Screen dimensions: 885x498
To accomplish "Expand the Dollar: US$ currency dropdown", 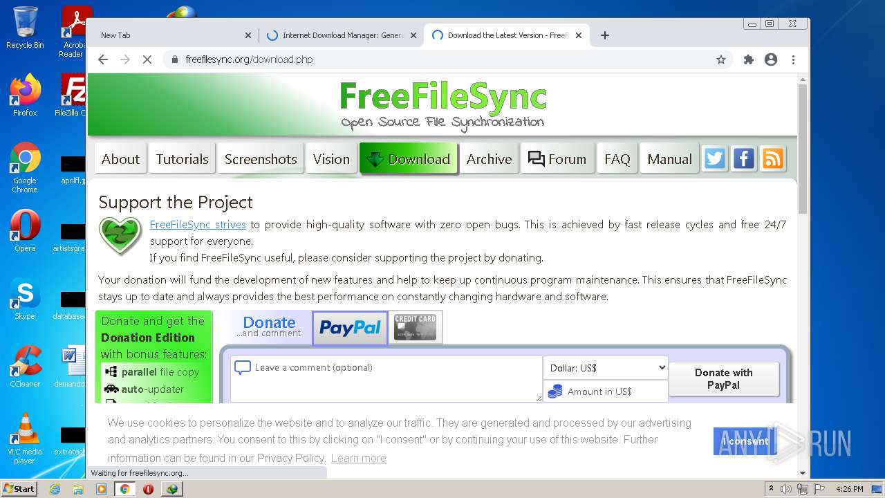I will pyautogui.click(x=606, y=368).
